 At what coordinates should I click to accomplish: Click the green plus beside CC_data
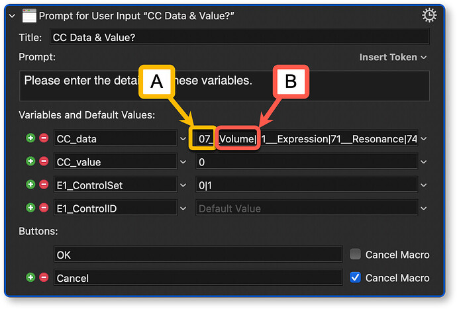30,139
